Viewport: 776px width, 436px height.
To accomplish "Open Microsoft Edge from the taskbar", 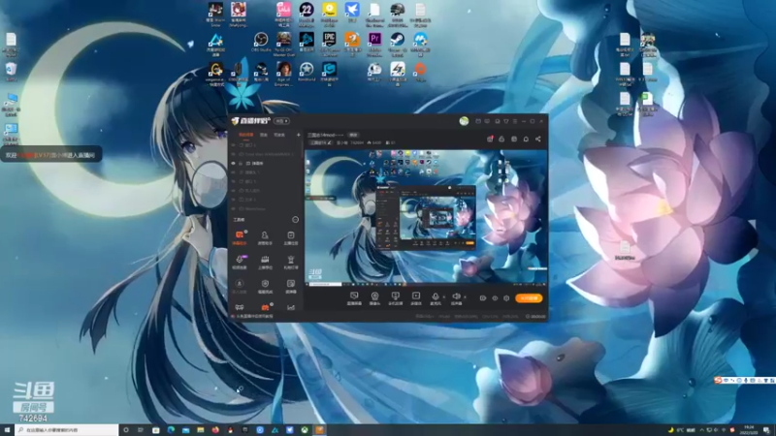I will [x=171, y=430].
